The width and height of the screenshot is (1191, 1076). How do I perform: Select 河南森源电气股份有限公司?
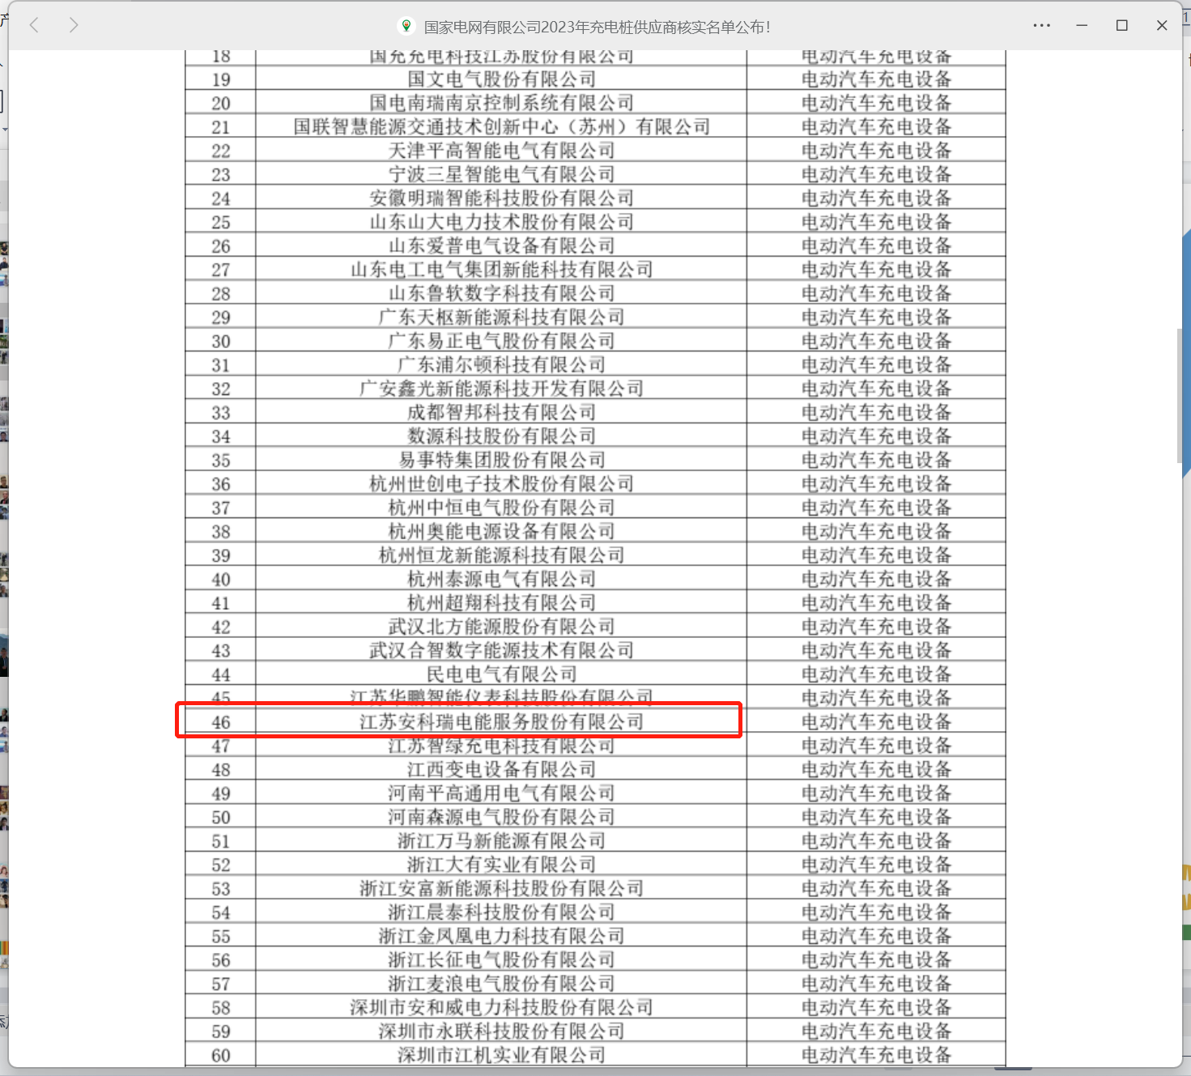click(x=502, y=817)
